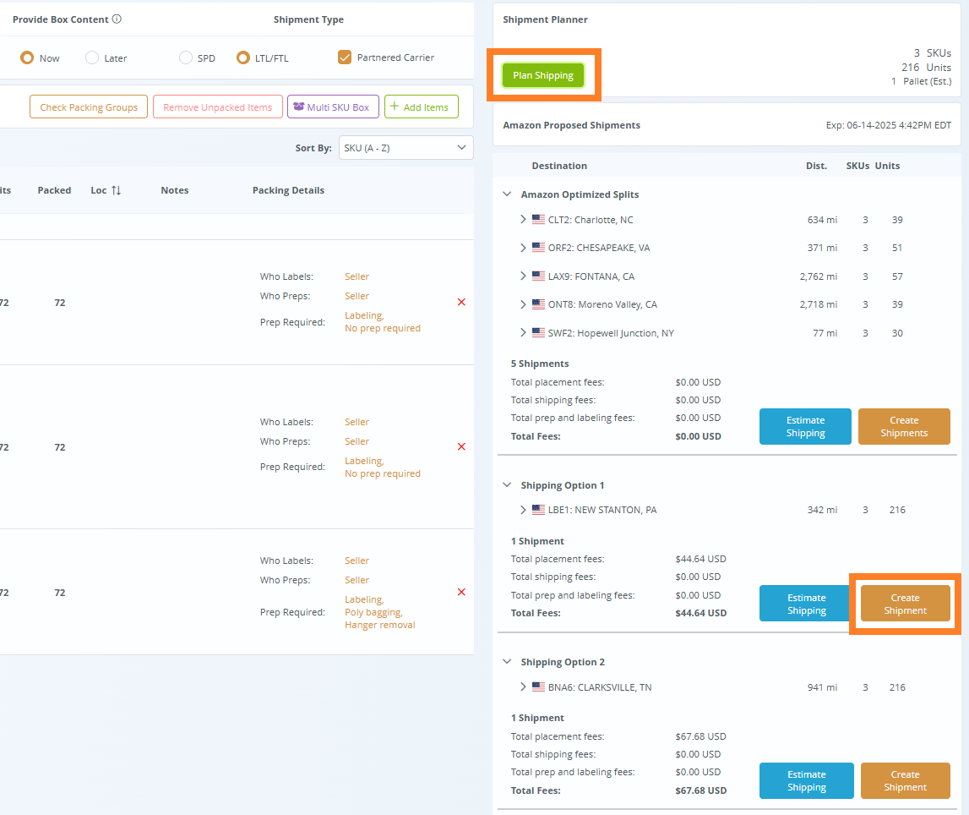Open the Sort By SKU dropdown

[x=406, y=147]
